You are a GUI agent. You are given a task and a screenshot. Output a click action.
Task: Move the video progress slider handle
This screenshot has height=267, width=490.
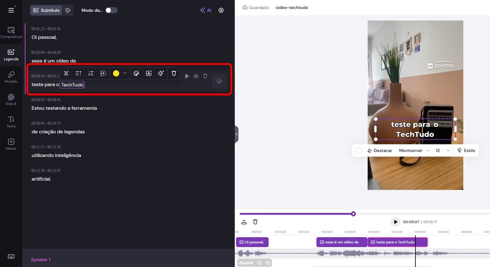pyautogui.click(x=354, y=214)
